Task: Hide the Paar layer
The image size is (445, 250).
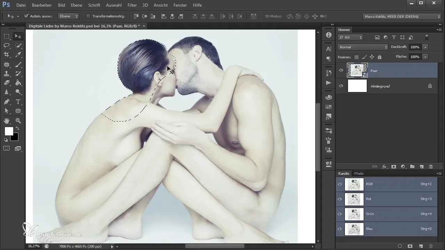Action: (x=341, y=70)
